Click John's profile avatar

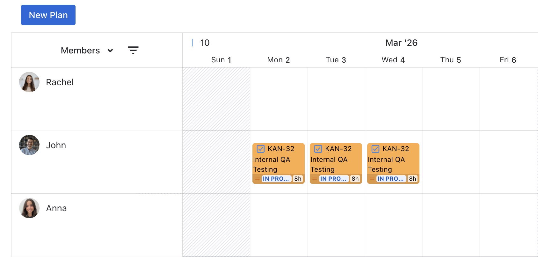pyautogui.click(x=29, y=145)
